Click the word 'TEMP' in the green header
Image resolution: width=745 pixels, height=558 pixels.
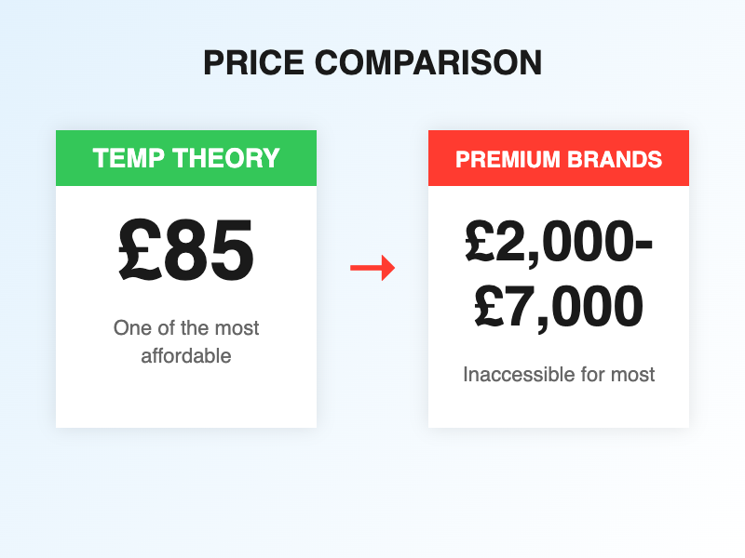(x=128, y=158)
